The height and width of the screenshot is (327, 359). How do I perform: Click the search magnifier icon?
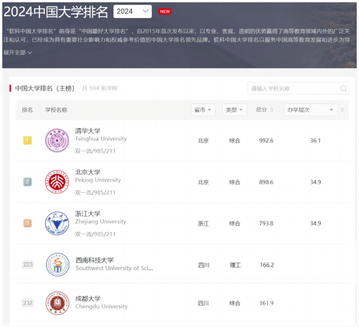(x=343, y=89)
